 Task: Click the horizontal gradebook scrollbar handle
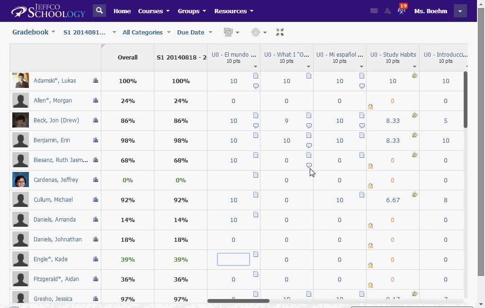[x=238, y=301]
